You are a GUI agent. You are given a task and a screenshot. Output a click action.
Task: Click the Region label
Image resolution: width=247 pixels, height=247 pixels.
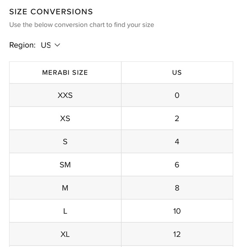[x=23, y=45]
